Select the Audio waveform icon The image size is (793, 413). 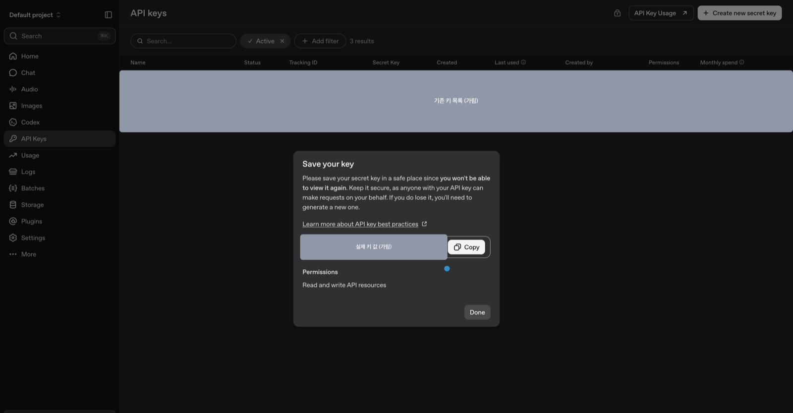[x=13, y=89]
